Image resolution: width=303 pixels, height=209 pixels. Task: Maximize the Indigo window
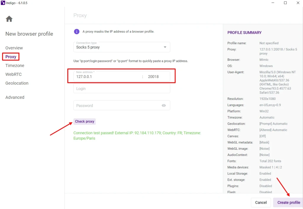tap(285, 3)
